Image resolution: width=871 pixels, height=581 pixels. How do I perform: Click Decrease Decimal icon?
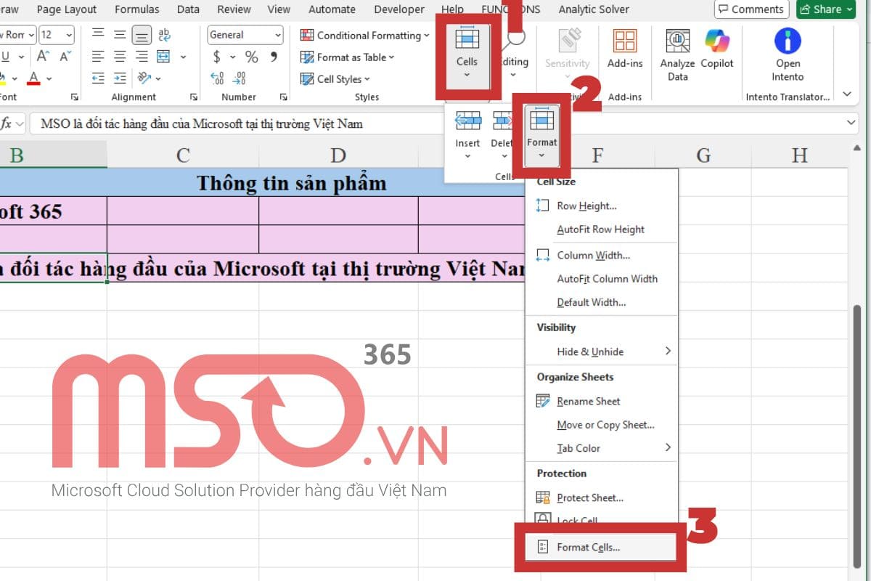pyautogui.click(x=240, y=78)
